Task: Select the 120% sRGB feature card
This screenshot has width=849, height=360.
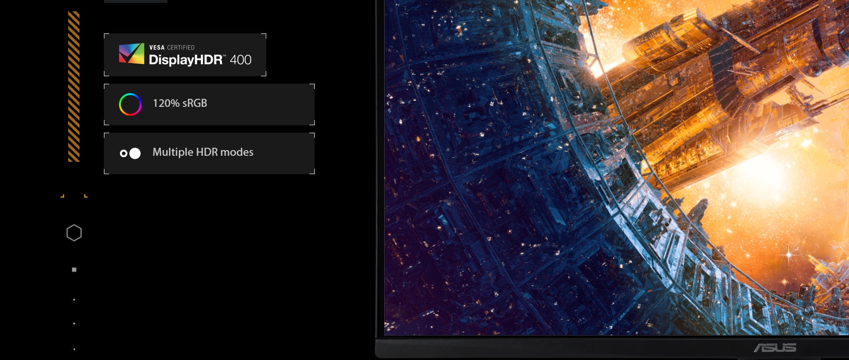Action: coord(209,104)
